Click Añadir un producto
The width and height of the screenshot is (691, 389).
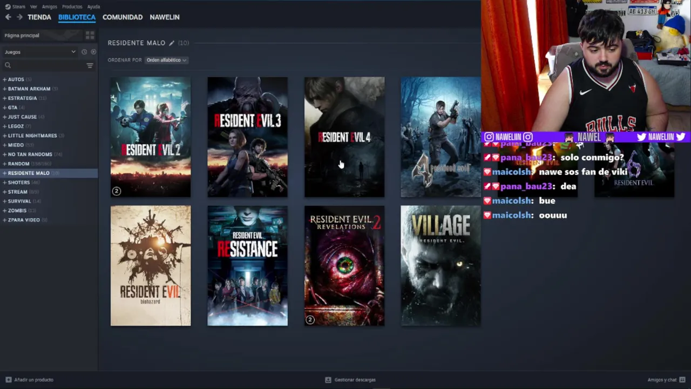33,380
